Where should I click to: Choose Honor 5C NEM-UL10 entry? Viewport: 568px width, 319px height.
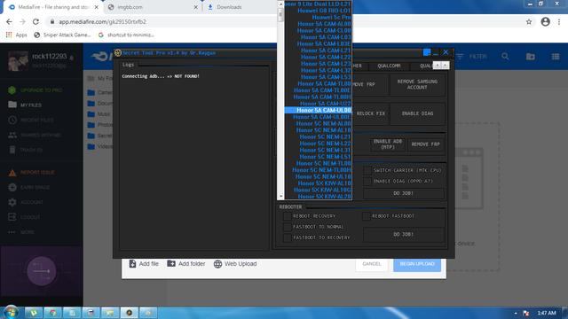click(318, 176)
